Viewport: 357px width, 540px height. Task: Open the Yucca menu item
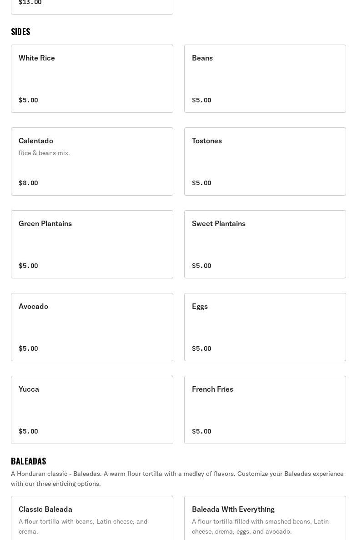92,409
